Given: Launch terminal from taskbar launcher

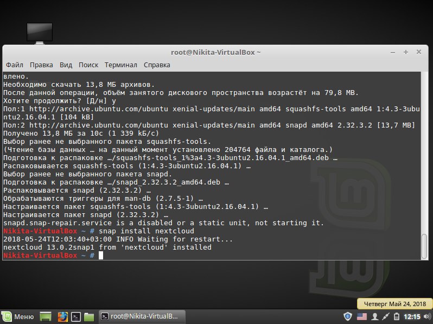Looking at the screenshot, I should tap(75, 316).
